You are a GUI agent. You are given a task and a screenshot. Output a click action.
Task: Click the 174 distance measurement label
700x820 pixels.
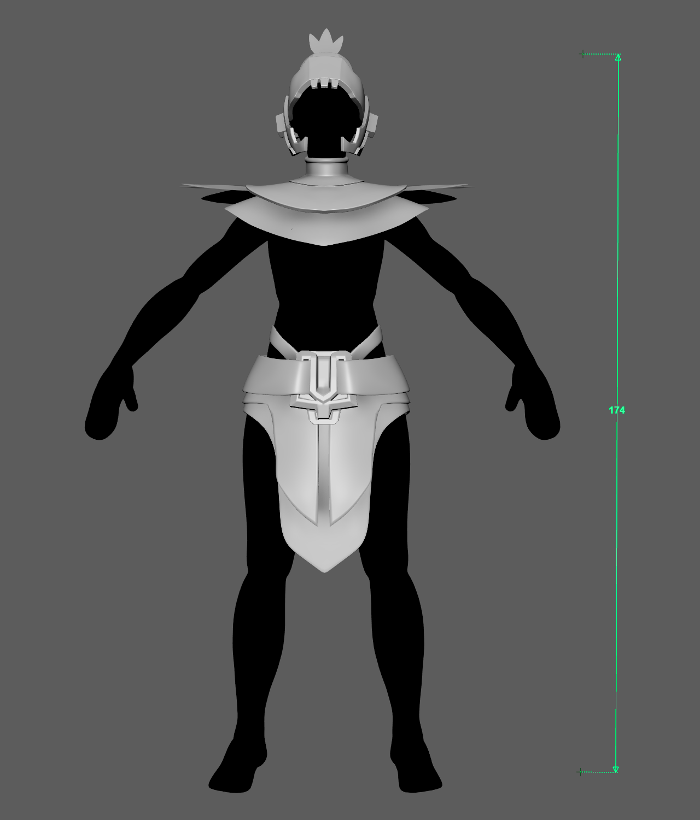617,410
